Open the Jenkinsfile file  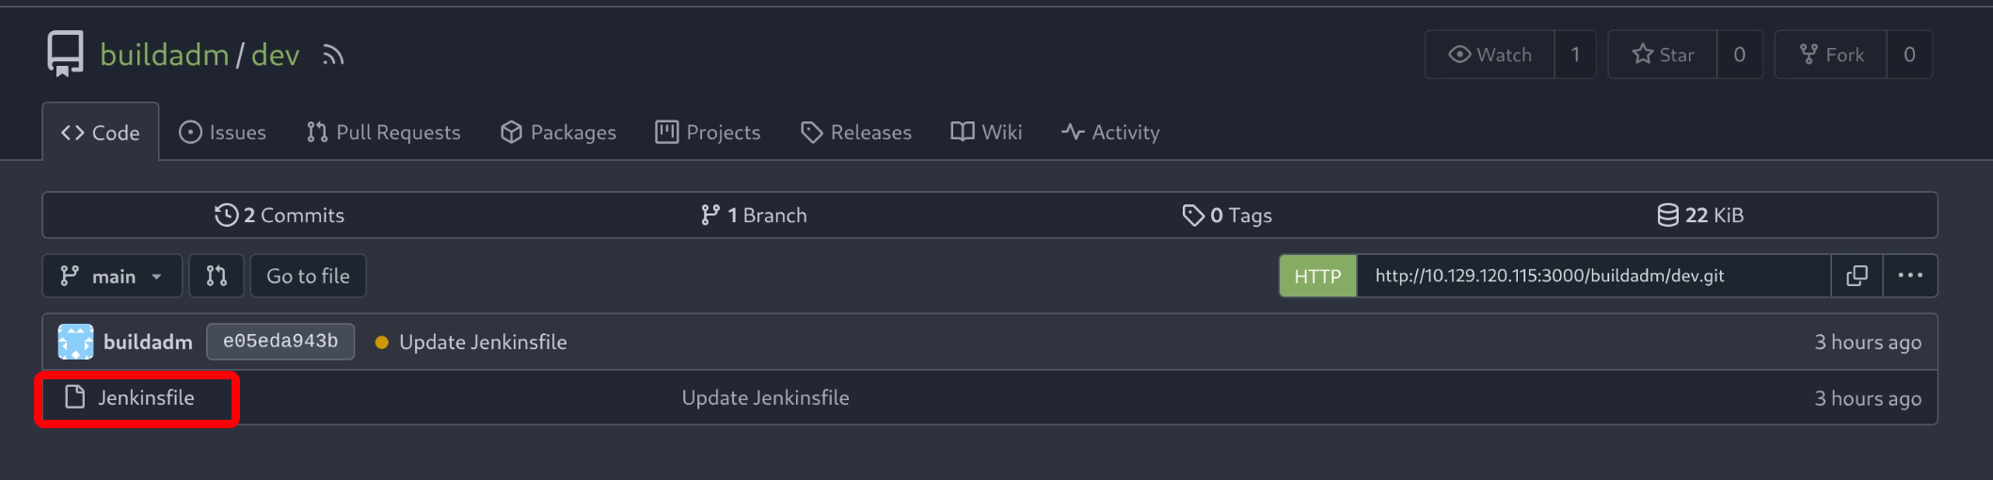click(x=146, y=398)
